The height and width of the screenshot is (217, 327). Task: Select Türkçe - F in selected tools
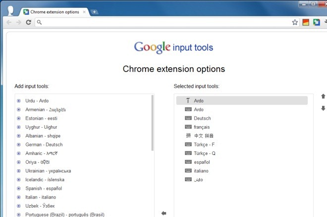pyautogui.click(x=204, y=145)
